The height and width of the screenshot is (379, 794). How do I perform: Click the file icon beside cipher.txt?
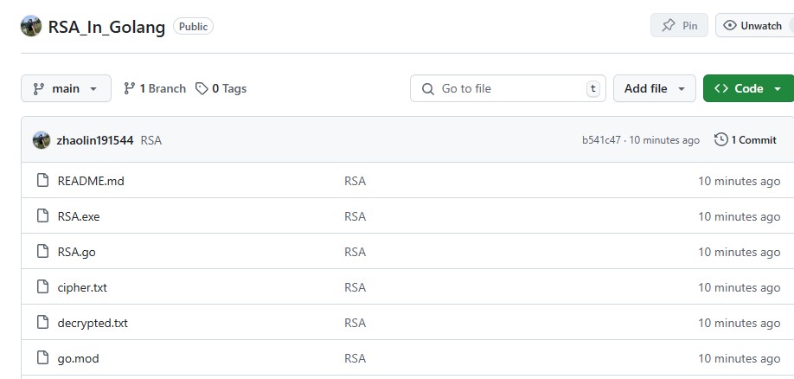click(x=42, y=287)
